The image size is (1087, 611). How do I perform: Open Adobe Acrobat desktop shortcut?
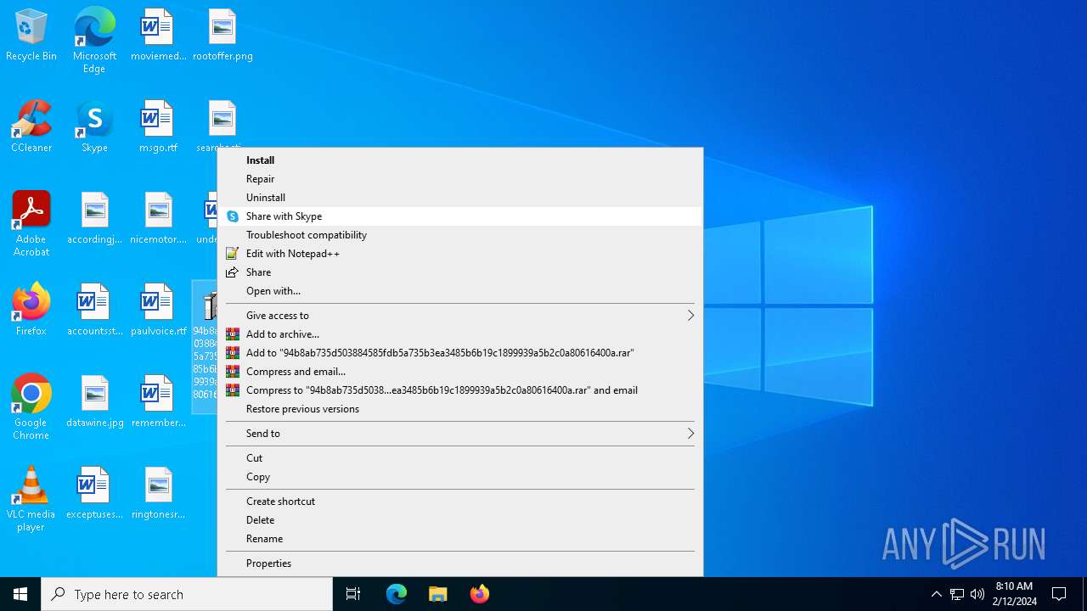click(31, 224)
